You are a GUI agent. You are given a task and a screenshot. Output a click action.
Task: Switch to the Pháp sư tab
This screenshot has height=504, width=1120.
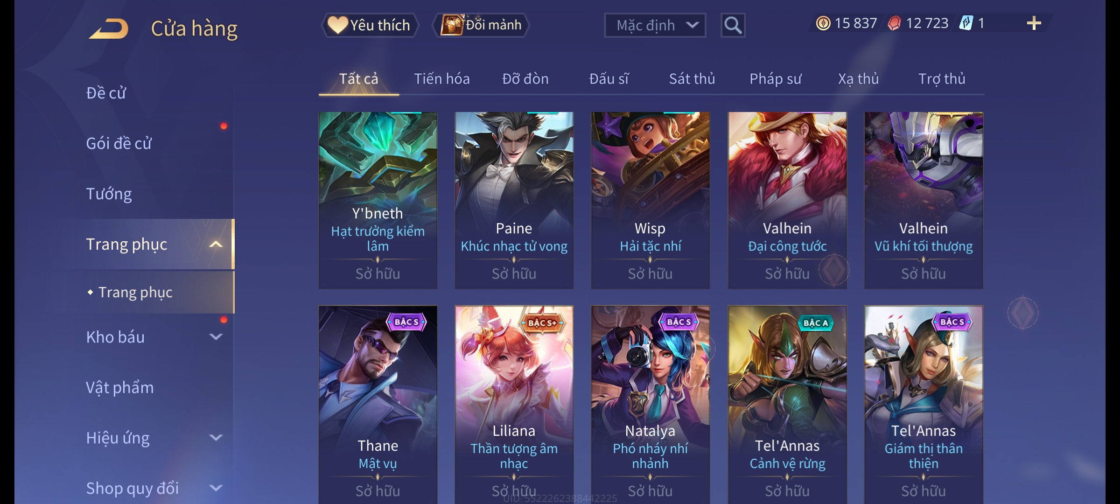point(775,79)
